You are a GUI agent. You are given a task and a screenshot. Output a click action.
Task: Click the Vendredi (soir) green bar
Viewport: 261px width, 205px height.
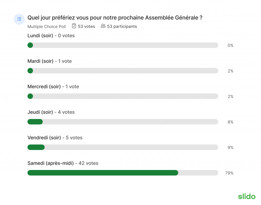pos(36,147)
